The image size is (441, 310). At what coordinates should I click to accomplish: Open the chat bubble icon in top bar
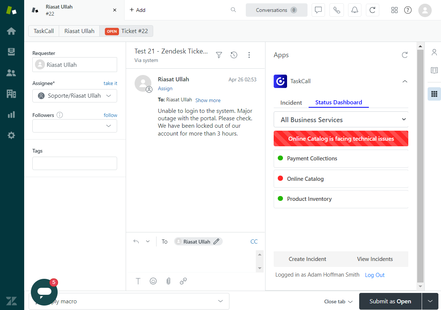coord(318,10)
